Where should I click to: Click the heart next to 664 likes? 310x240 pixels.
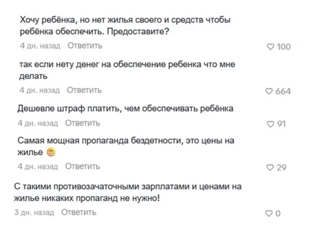click(269, 91)
